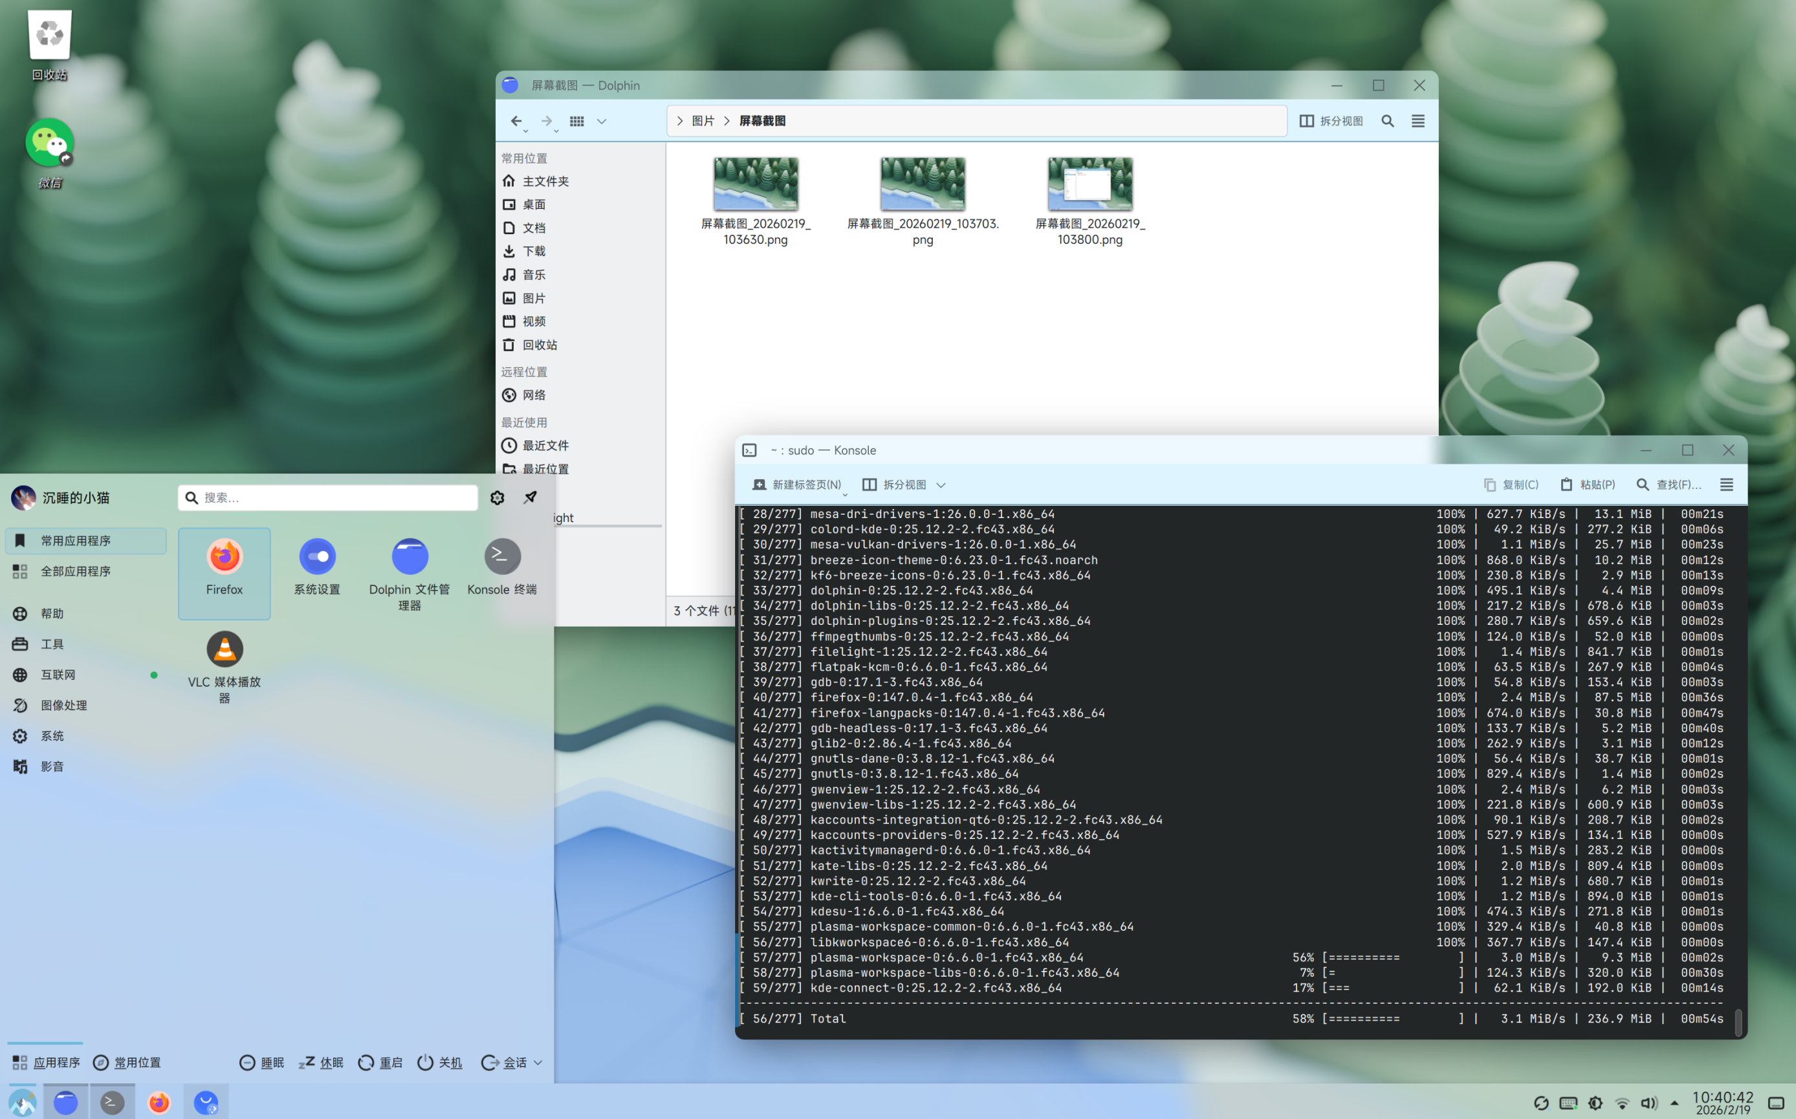
Task: Expand view mode dropdown chevron in Dolphin
Action: pyautogui.click(x=602, y=121)
